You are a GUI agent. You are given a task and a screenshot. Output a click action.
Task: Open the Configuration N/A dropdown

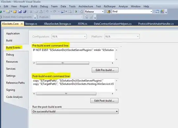[x=69, y=37]
